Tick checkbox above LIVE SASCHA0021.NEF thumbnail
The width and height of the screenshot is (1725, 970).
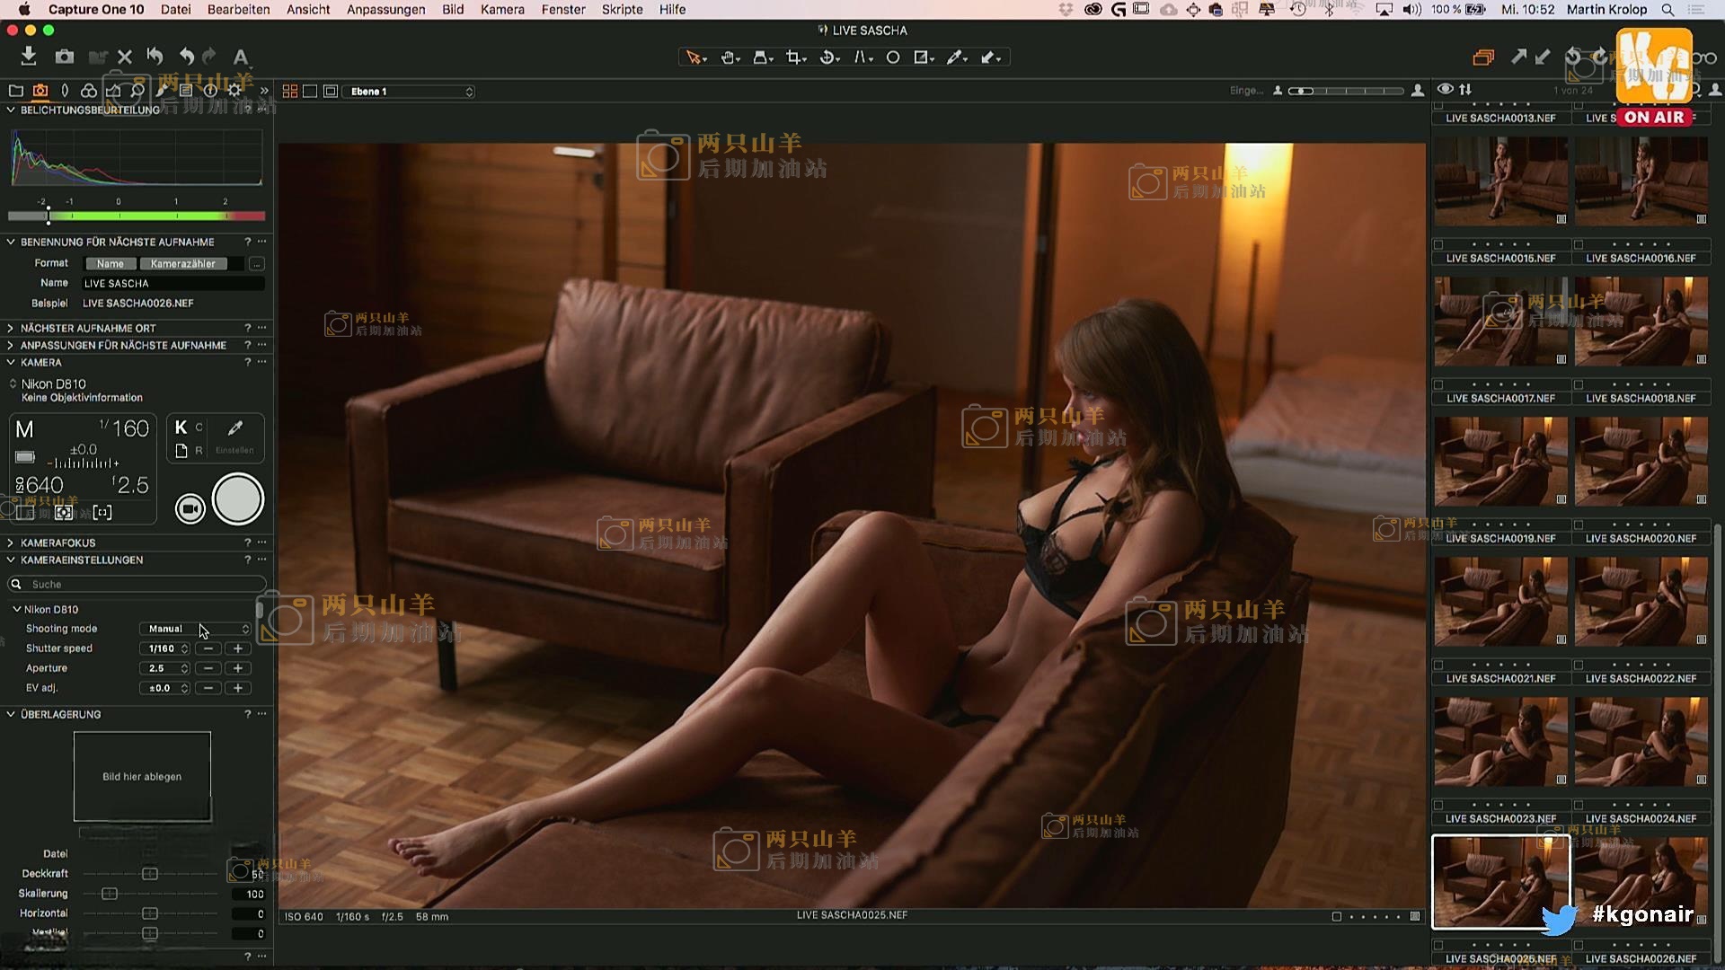coord(1438,665)
